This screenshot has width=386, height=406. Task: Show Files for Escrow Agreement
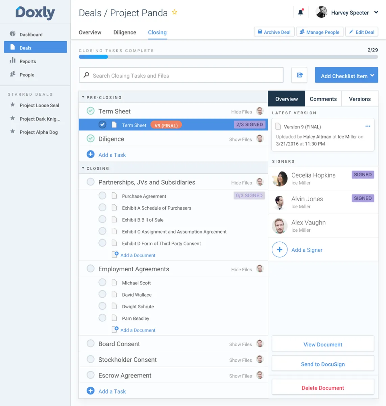240,376
